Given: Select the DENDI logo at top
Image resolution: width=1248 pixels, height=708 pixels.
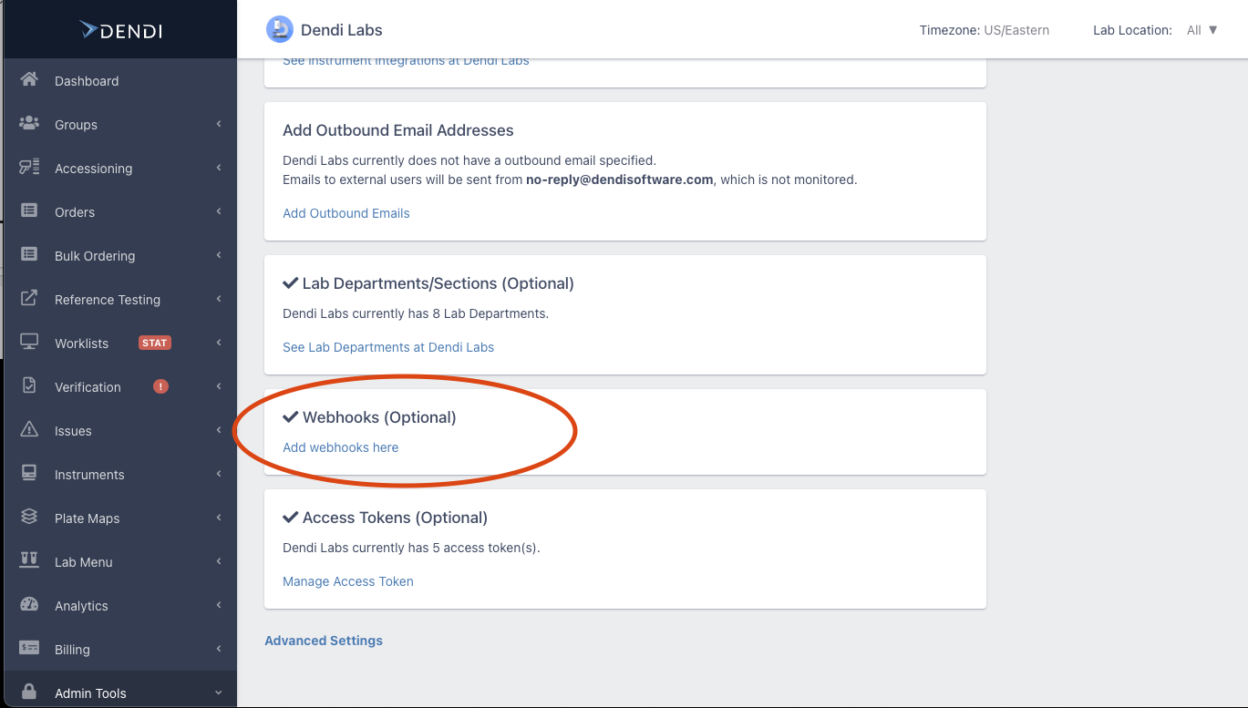Looking at the screenshot, I should [119, 29].
